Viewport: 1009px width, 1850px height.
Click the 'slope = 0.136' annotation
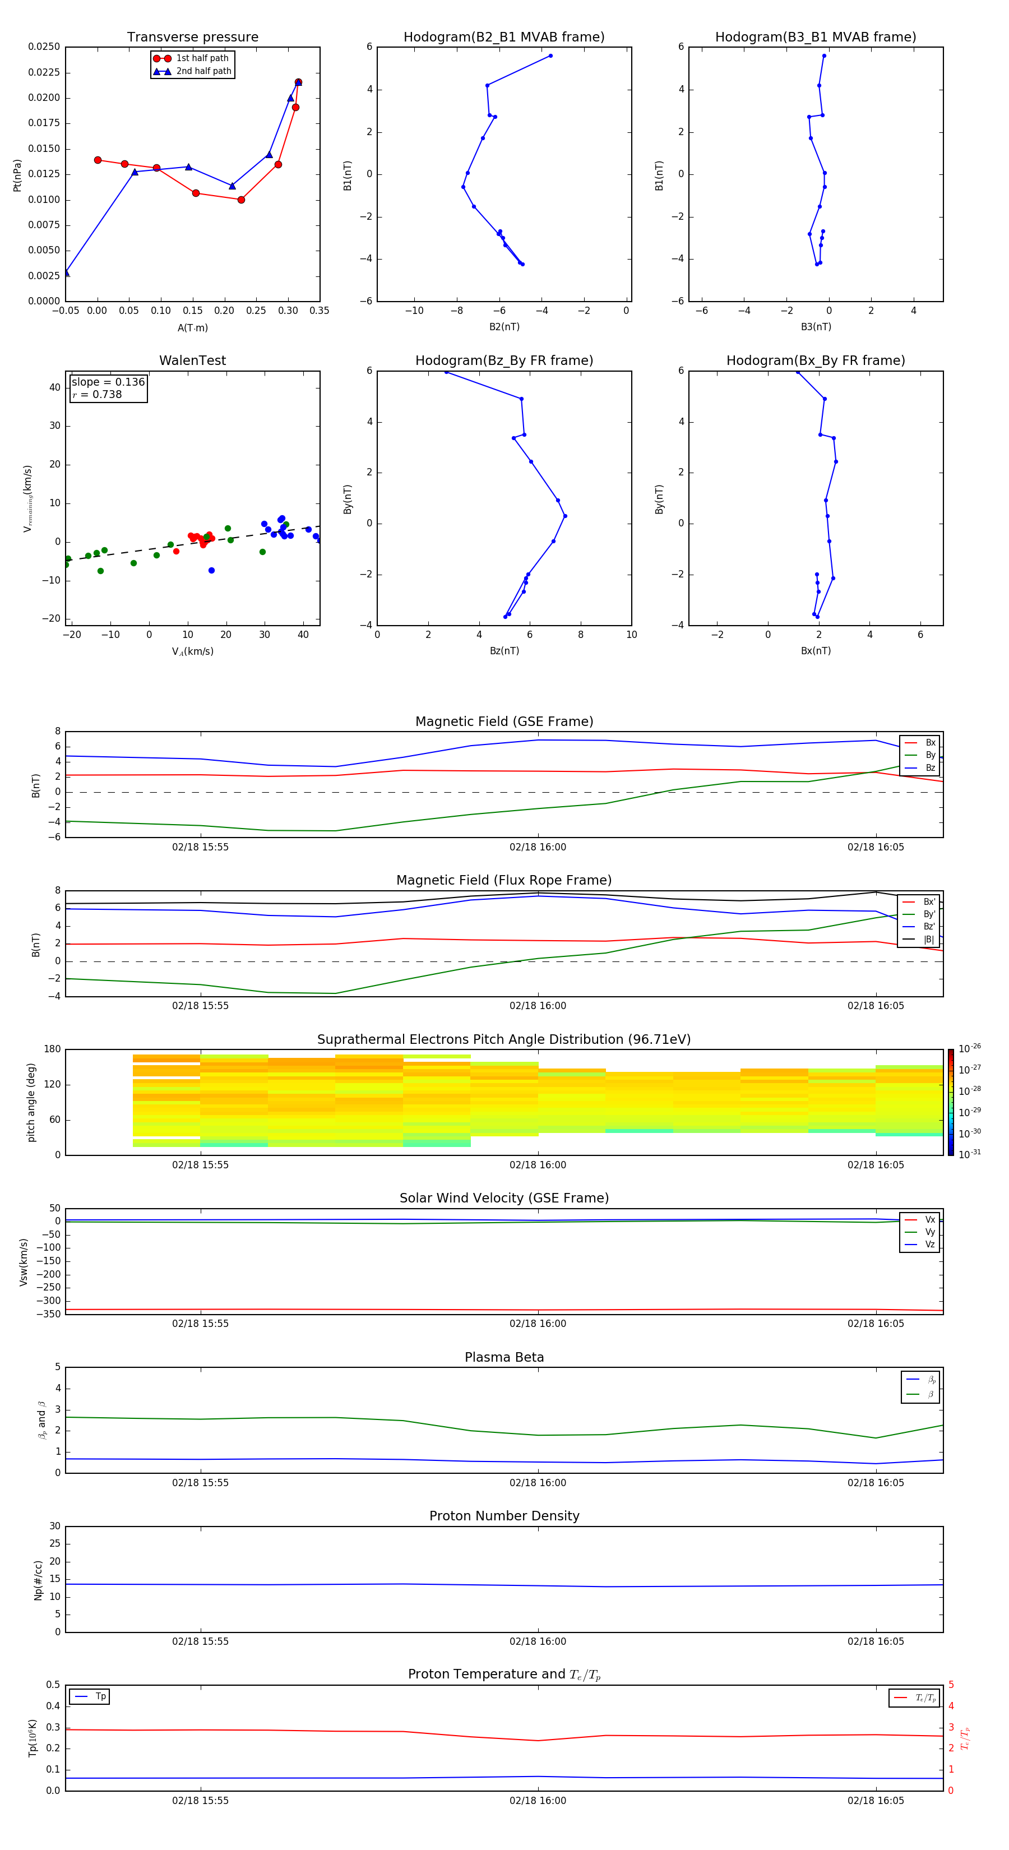coord(108,382)
